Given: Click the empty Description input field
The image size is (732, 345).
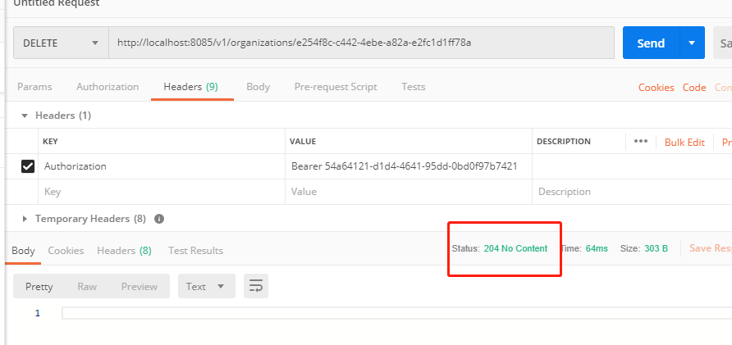Looking at the screenshot, I should pos(632,192).
